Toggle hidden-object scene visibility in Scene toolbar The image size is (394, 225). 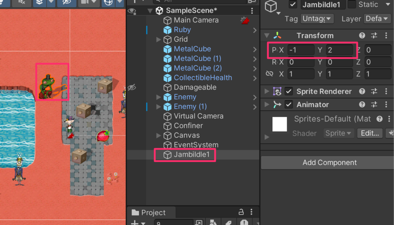tap(67, 3)
